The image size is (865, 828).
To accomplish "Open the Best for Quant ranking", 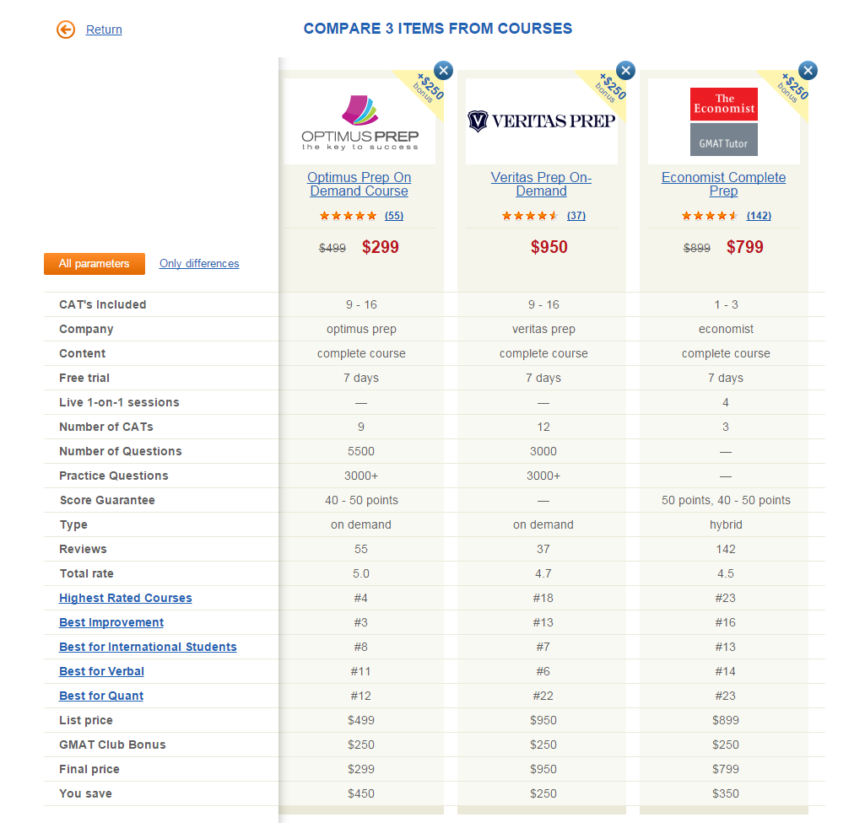I will pos(101,696).
